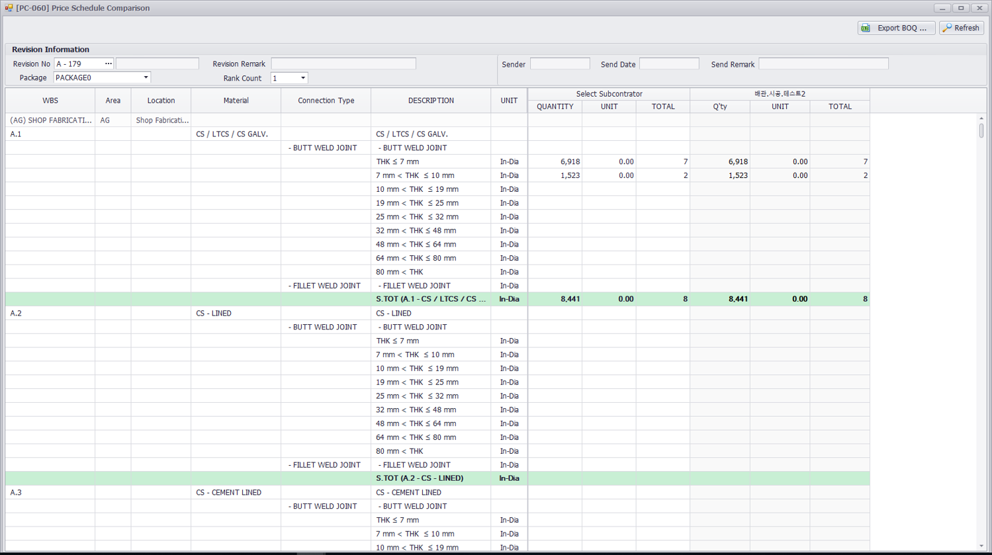Screen dimensions: 992x555
Task: Click the scroll-down arrow of the grid
Action: [x=981, y=546]
